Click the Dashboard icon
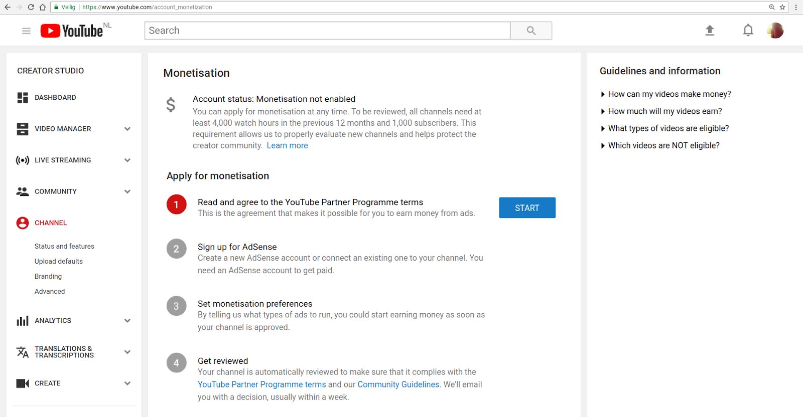The width and height of the screenshot is (803, 417). click(x=23, y=98)
